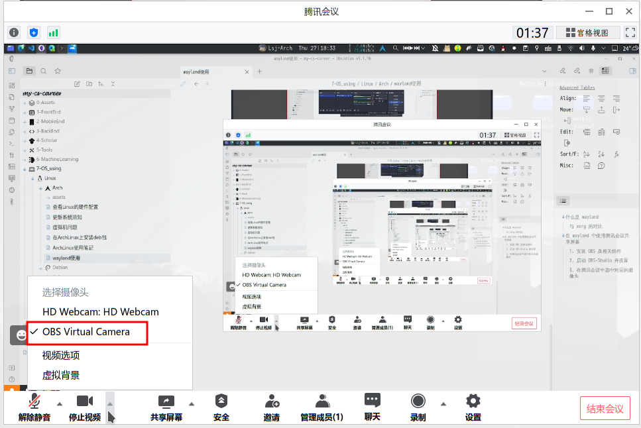The width and height of the screenshot is (641, 428).
Task: Expand audio options arrow beside 解除静音
Action: pos(60,403)
